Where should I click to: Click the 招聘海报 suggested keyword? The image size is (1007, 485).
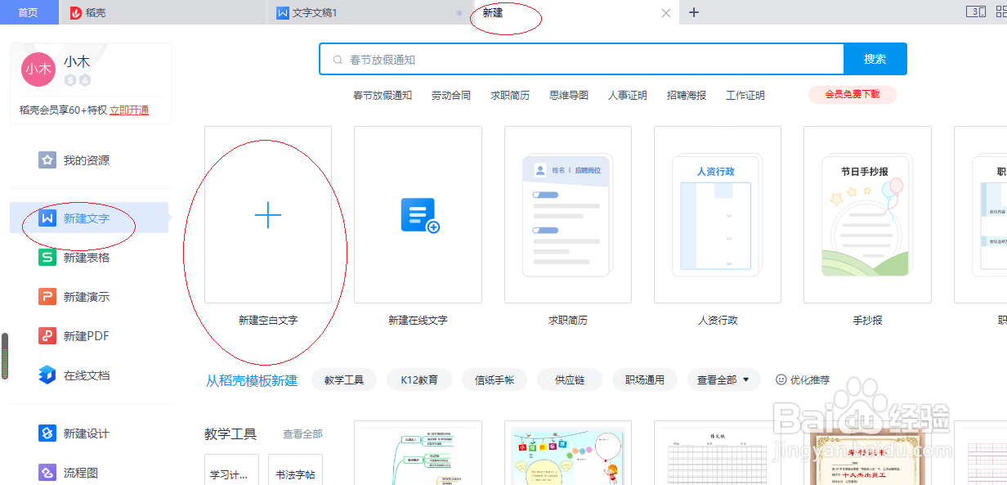(687, 95)
